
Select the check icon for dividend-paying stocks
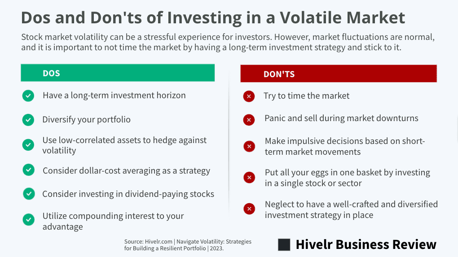[29, 194]
